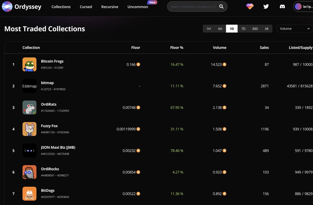
Task: Click inscription range #381224 ~ 412389
Action: point(52,68)
